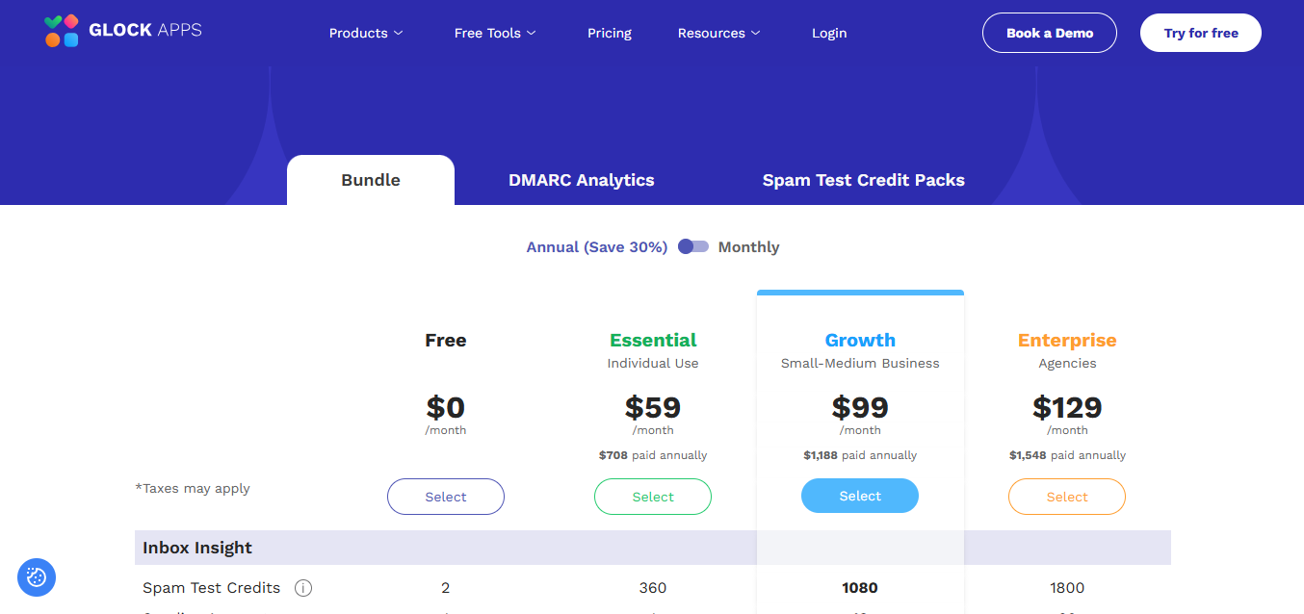Select the Bundle tab
The height and width of the screenshot is (614, 1304).
coord(370,180)
